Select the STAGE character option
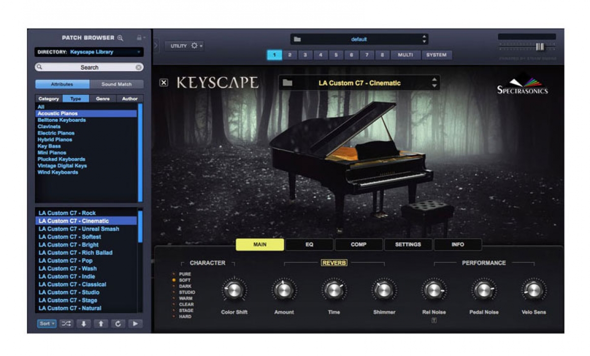Viewport: 590px width, 356px height. [x=183, y=310]
